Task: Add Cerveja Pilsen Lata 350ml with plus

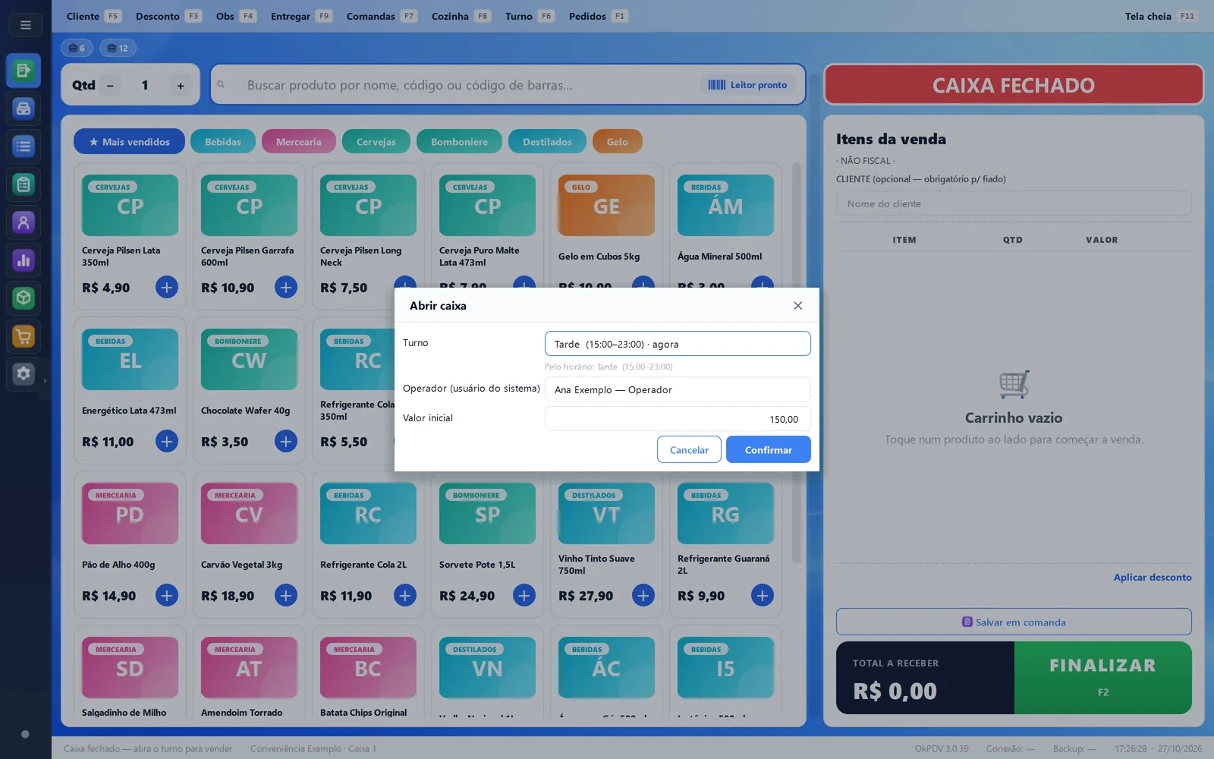Action: point(167,288)
